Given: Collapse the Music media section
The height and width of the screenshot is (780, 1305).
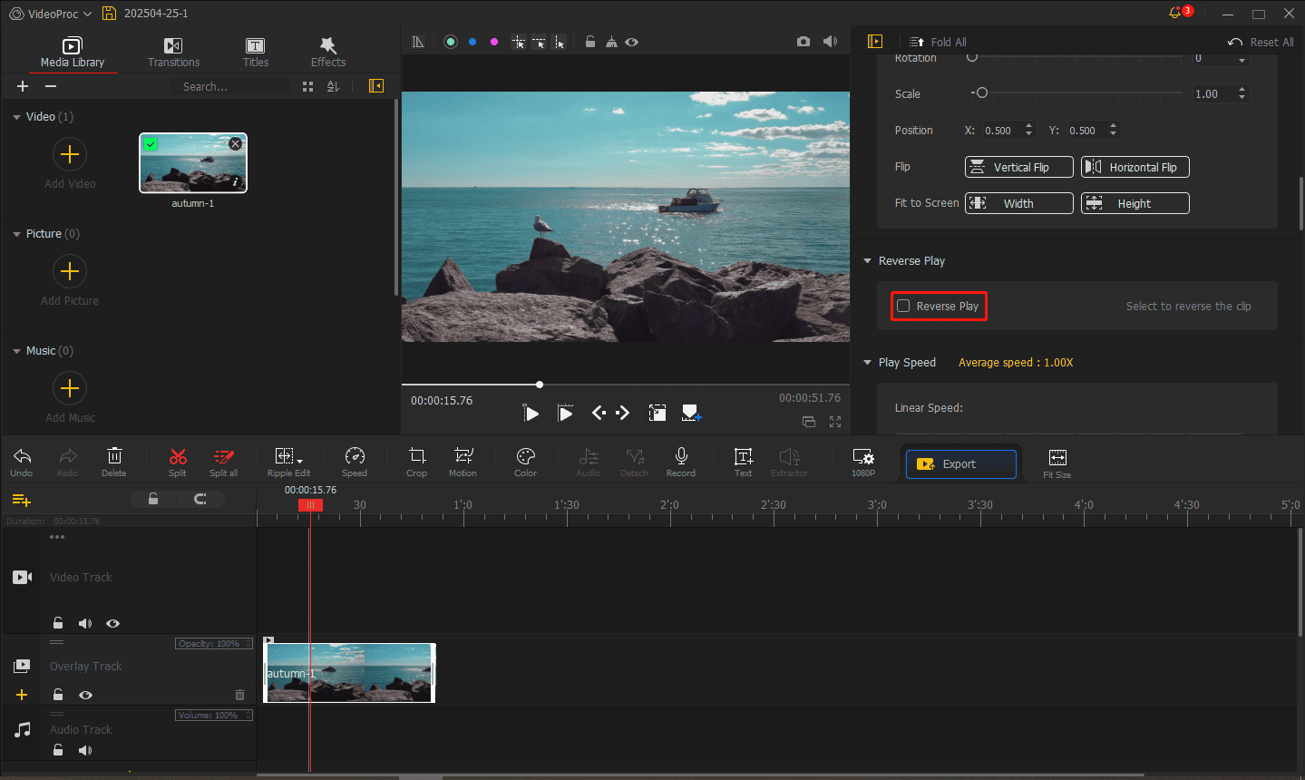Looking at the screenshot, I should click(x=16, y=351).
